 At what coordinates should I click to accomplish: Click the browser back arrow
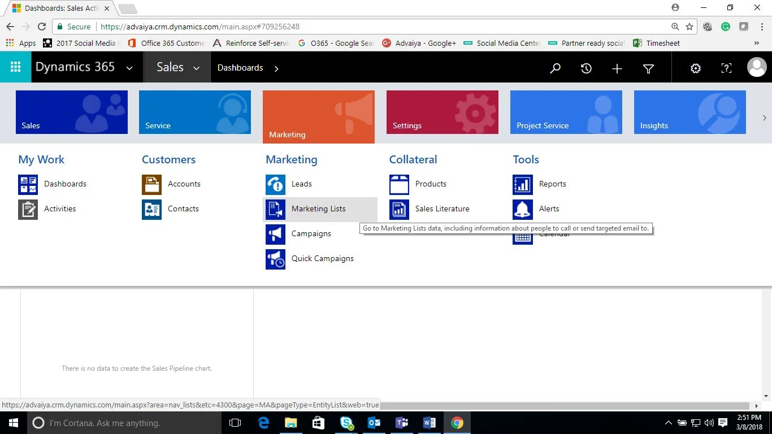[x=10, y=27]
